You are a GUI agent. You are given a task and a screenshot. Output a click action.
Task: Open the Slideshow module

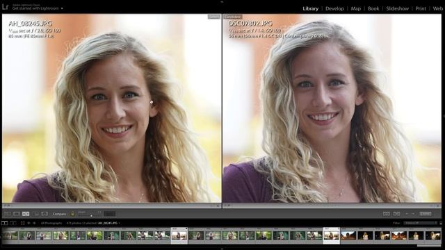coord(397,8)
